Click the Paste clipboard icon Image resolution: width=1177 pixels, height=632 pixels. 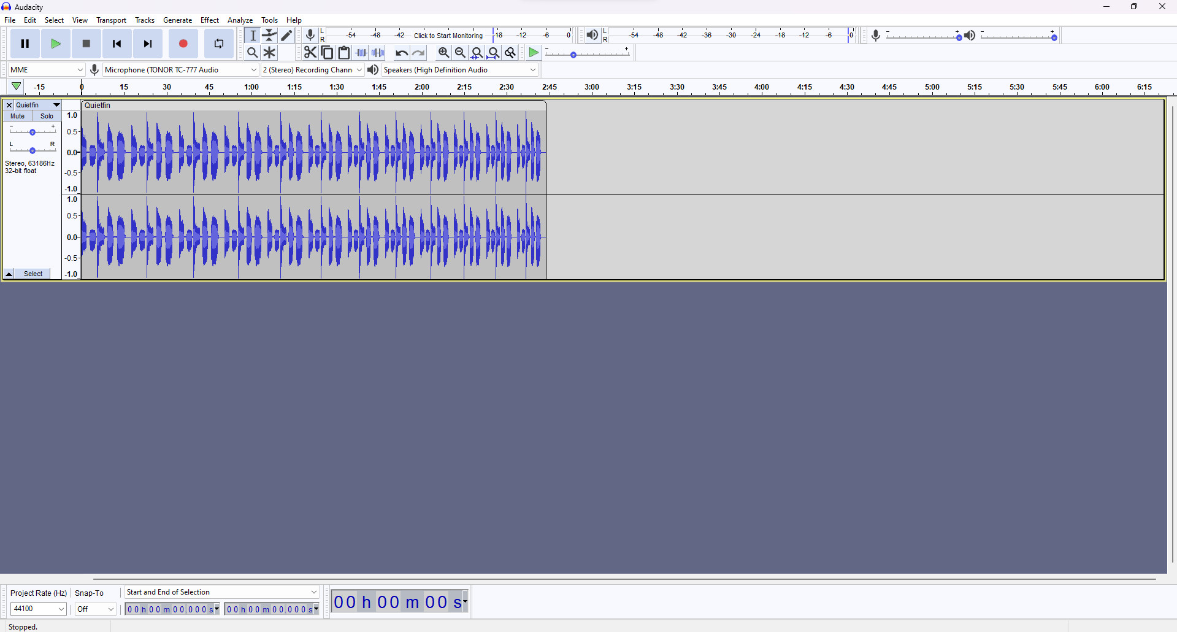(344, 53)
